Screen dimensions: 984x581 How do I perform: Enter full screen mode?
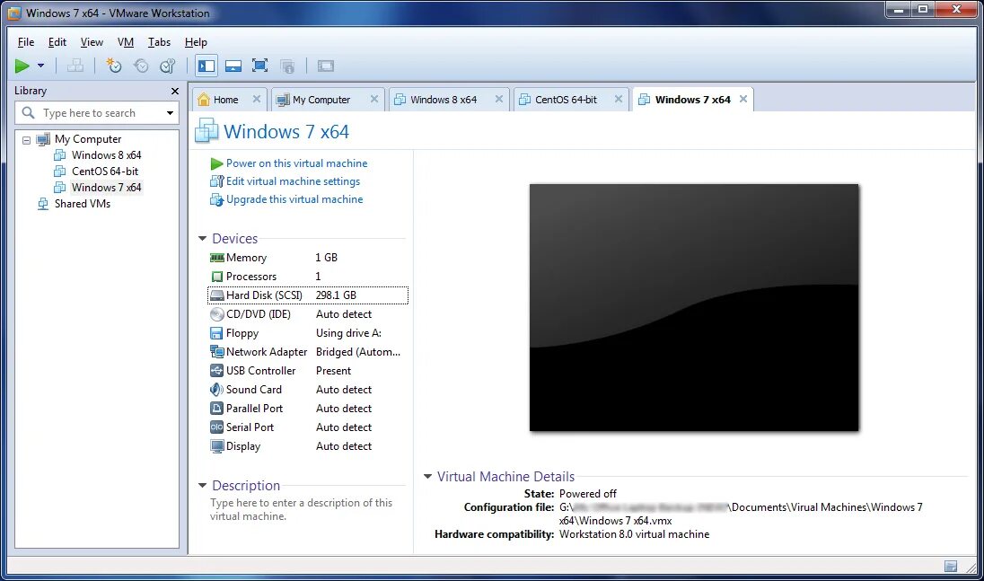259,66
